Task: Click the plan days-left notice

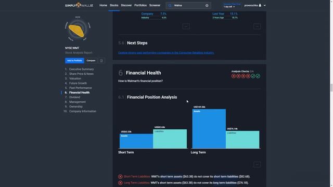Action: [232, 5]
